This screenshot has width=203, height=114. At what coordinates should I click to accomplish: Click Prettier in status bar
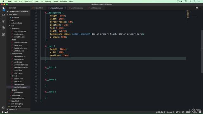[194, 112]
